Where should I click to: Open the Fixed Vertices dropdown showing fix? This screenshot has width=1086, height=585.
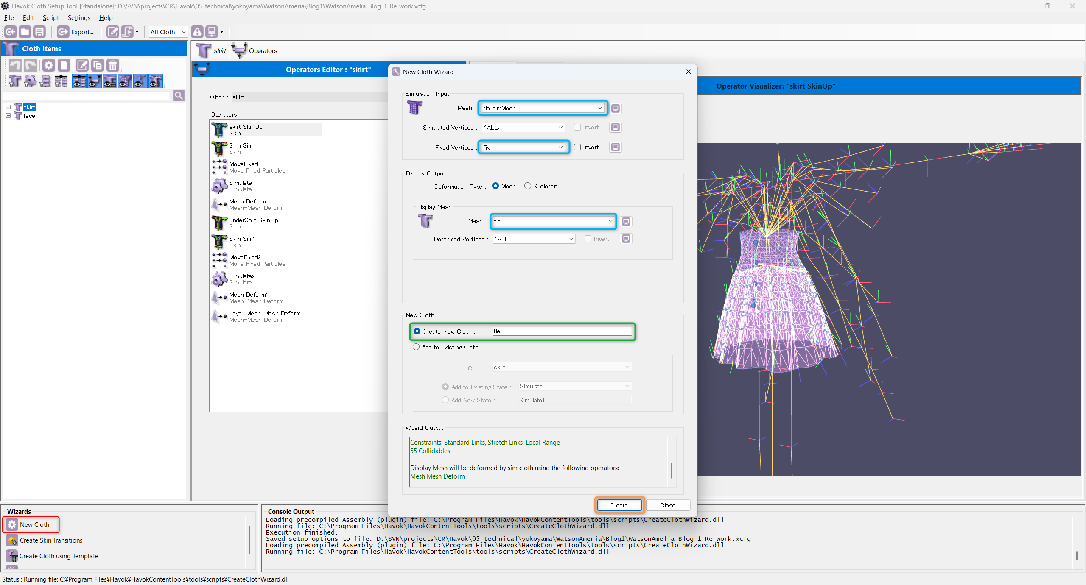pyautogui.click(x=523, y=147)
